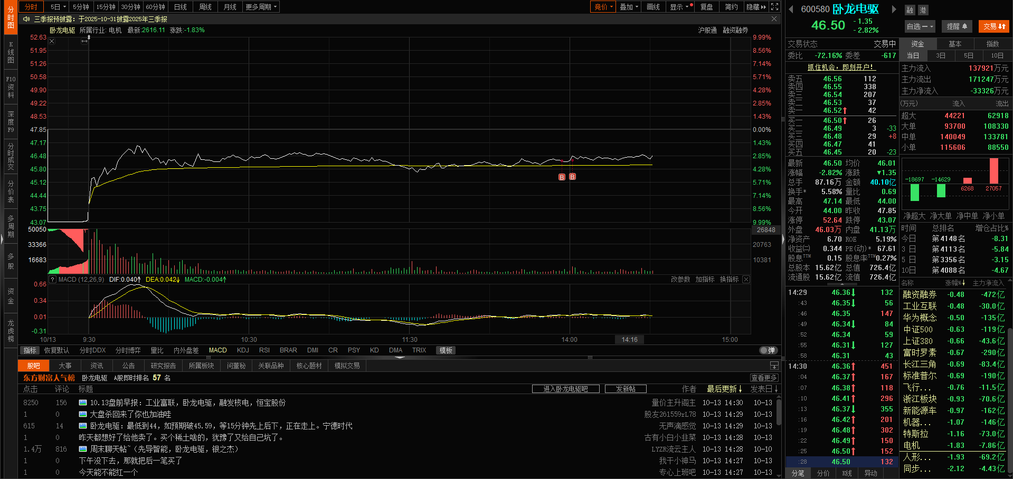Select the KDJ indicator tab

click(x=243, y=350)
